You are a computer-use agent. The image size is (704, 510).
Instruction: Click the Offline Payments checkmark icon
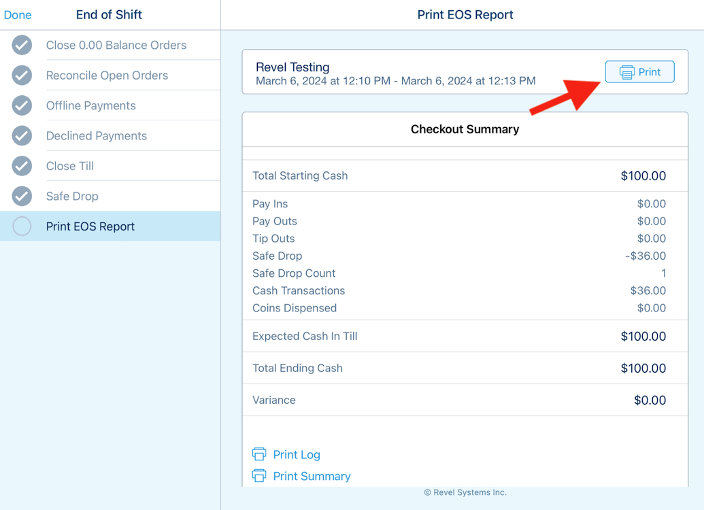22,105
